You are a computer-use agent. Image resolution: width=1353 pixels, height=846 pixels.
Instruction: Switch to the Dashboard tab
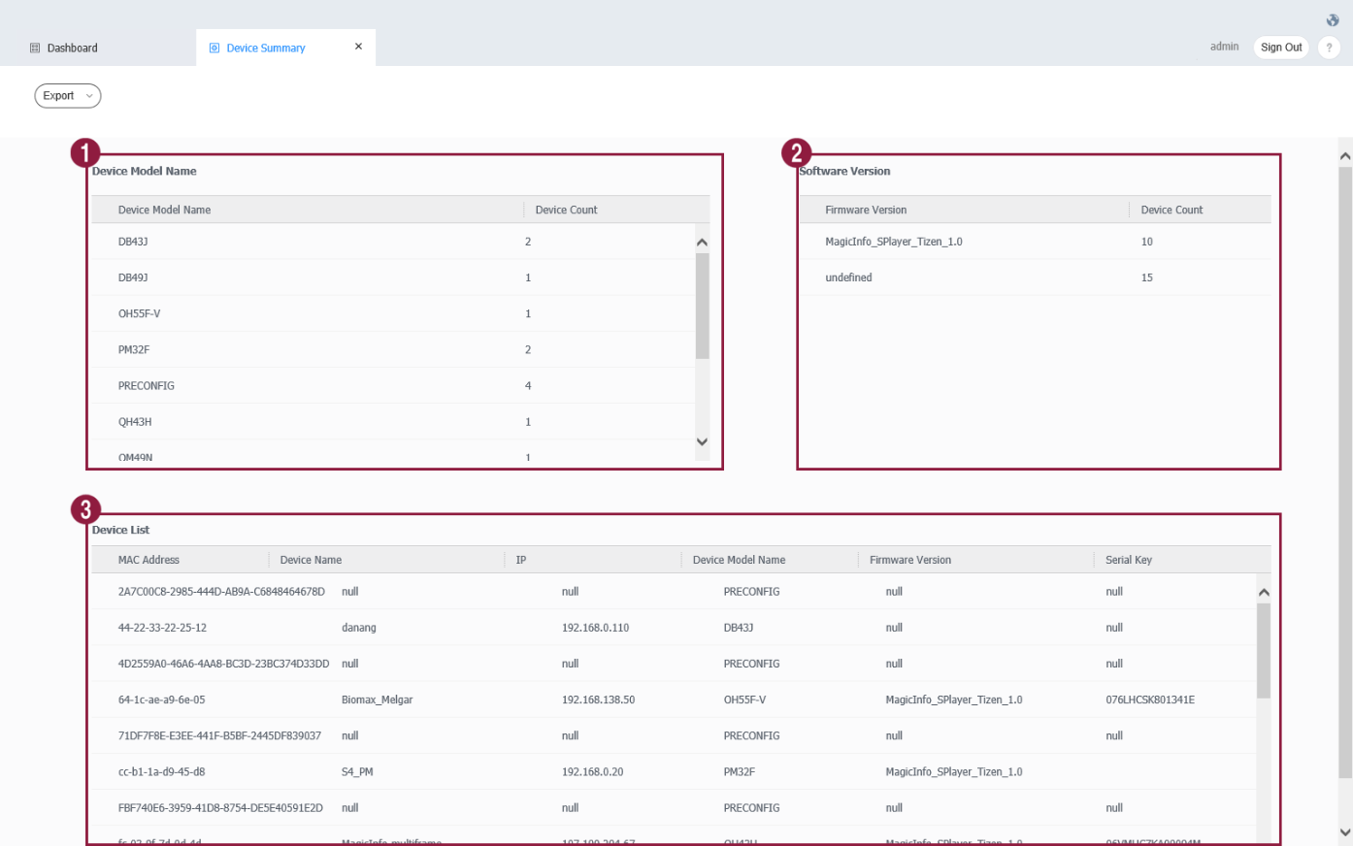(73, 48)
